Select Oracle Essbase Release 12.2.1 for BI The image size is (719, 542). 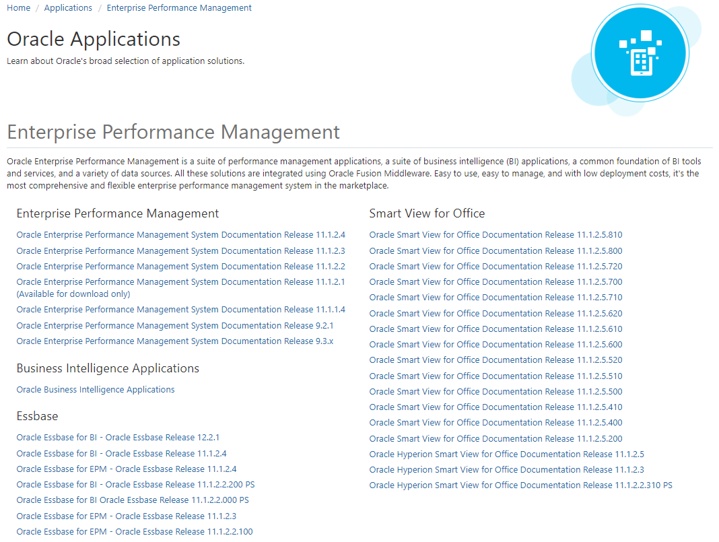tap(118, 437)
